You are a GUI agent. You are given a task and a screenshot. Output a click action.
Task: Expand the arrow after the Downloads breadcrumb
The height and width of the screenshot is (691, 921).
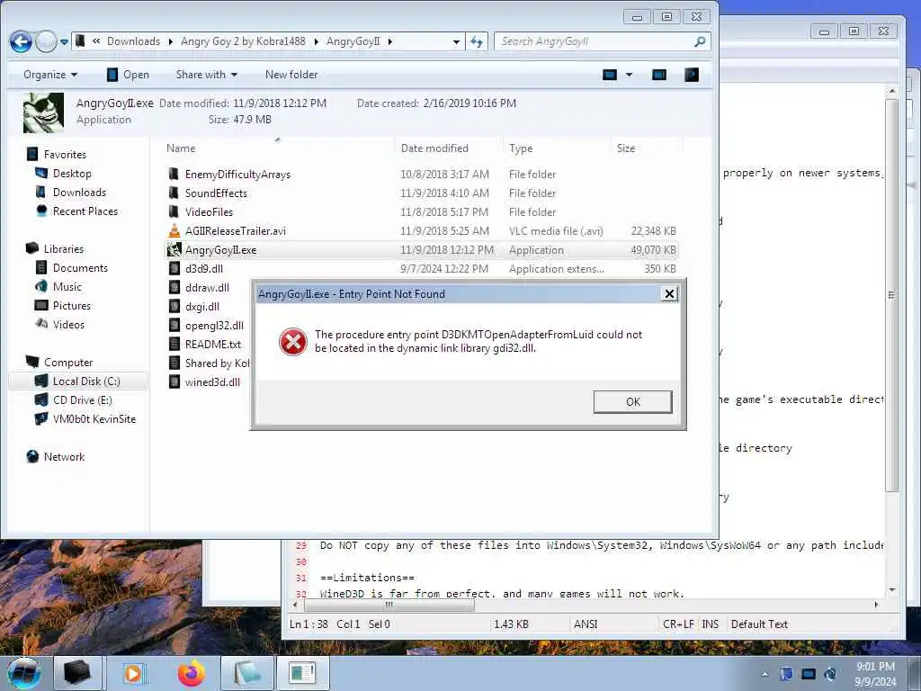170,41
